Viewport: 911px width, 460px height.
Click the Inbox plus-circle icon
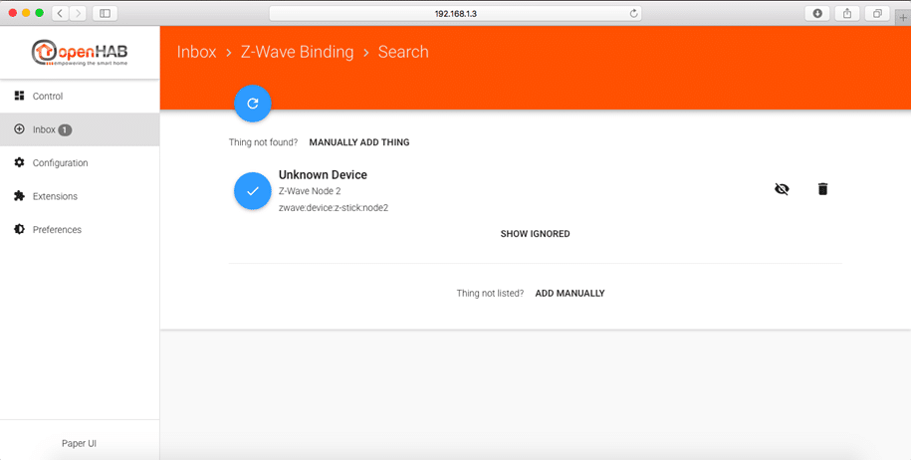(x=19, y=129)
